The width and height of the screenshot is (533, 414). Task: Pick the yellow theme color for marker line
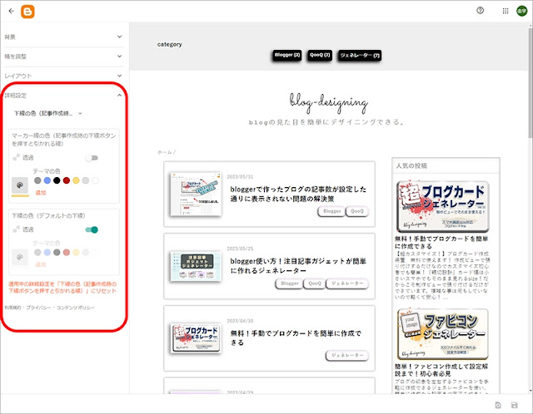(x=76, y=180)
